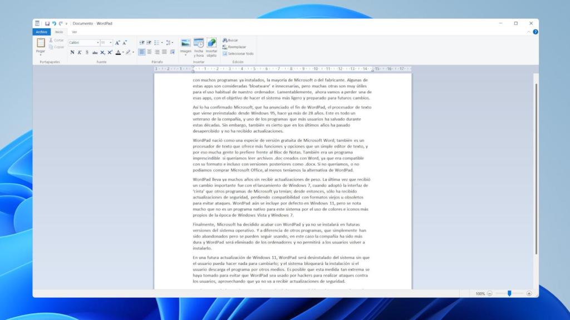Apply italic formatting
Screen dimensions: 570x320
pos(79,52)
